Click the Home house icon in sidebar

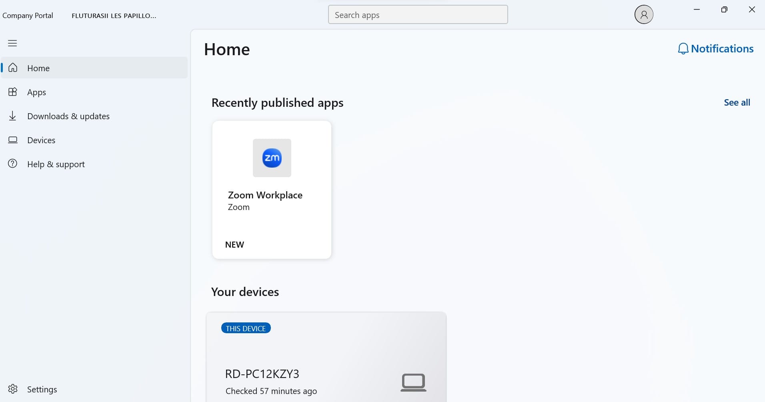[13, 68]
